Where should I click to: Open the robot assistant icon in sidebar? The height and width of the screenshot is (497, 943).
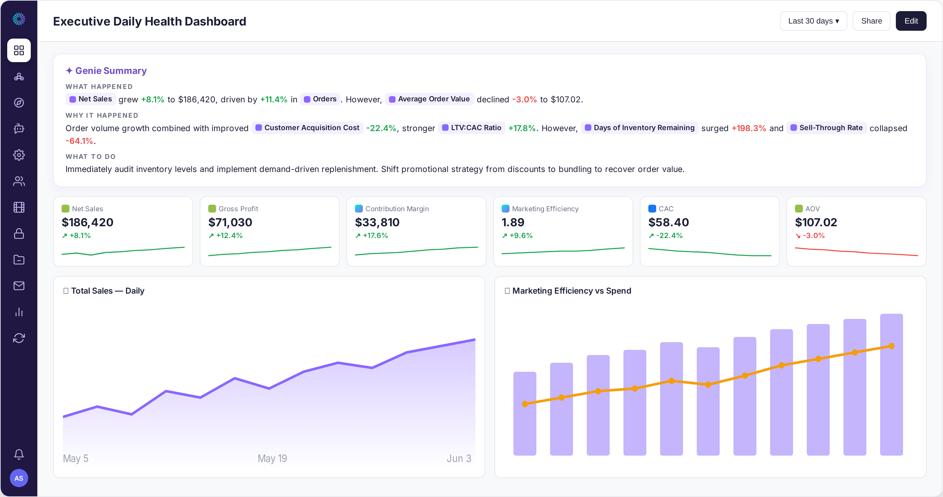tap(19, 129)
